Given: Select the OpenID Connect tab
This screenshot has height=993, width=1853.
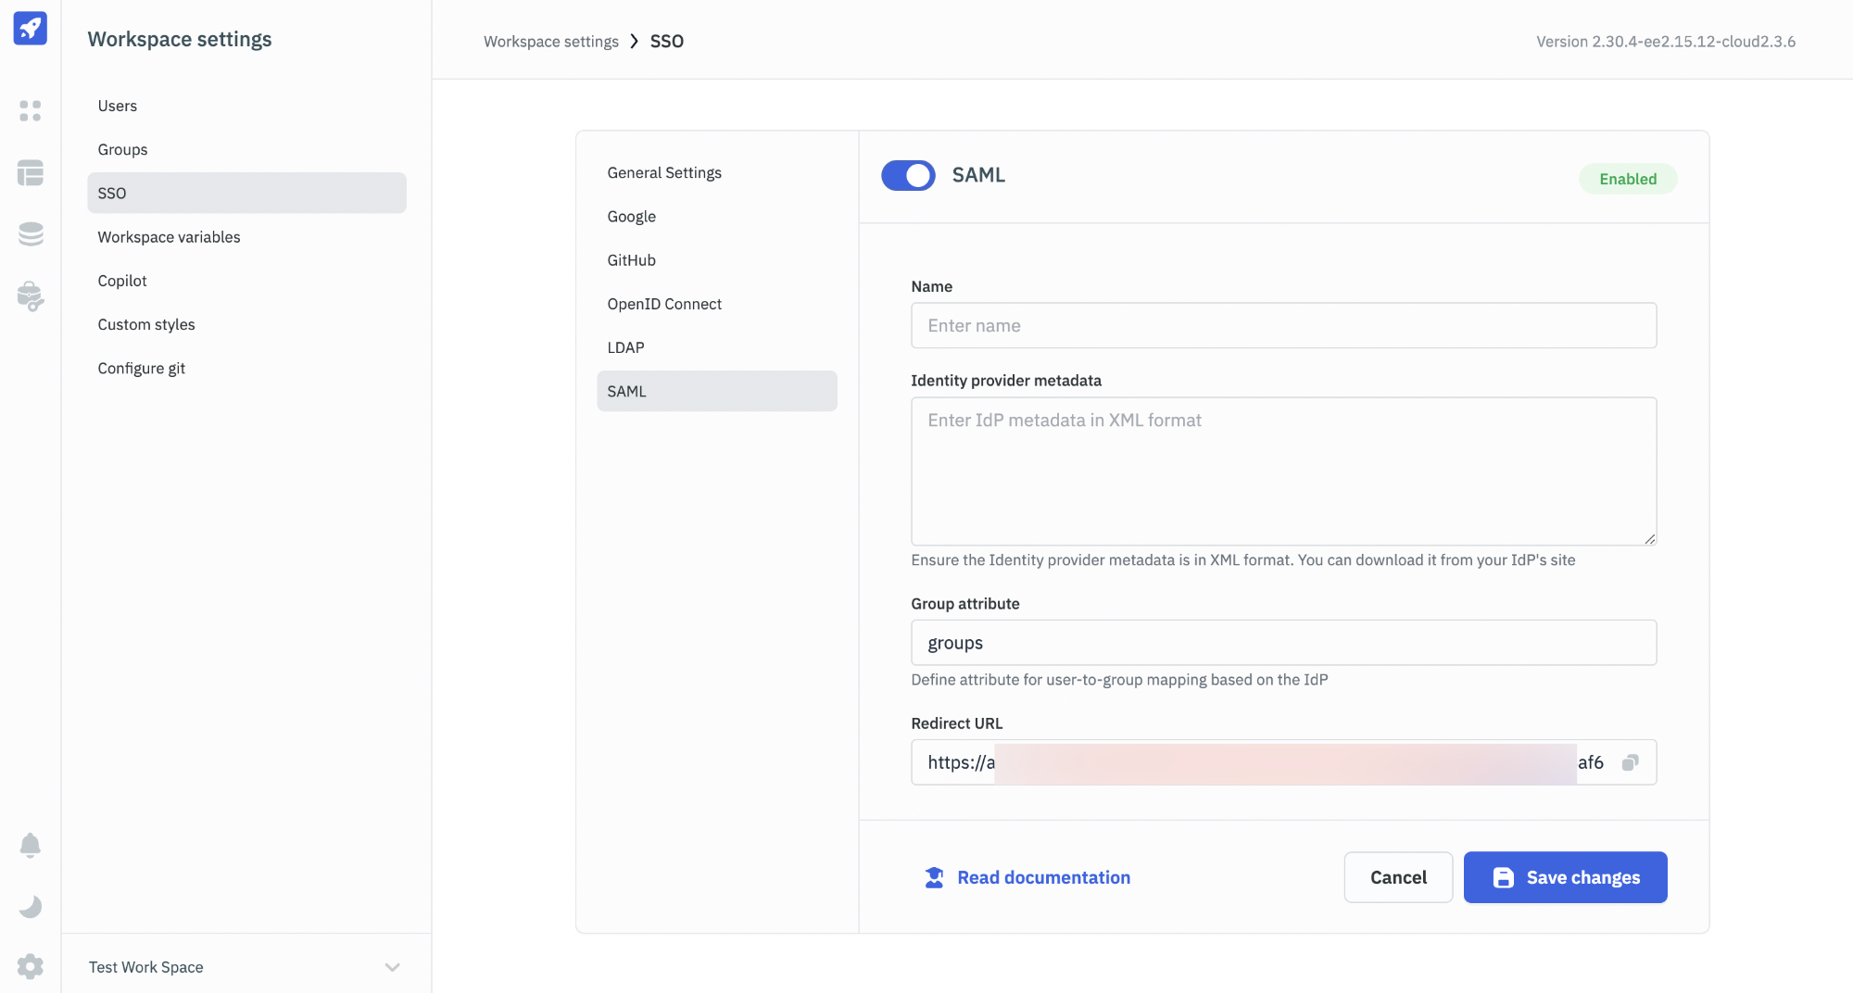Looking at the screenshot, I should pos(664,304).
